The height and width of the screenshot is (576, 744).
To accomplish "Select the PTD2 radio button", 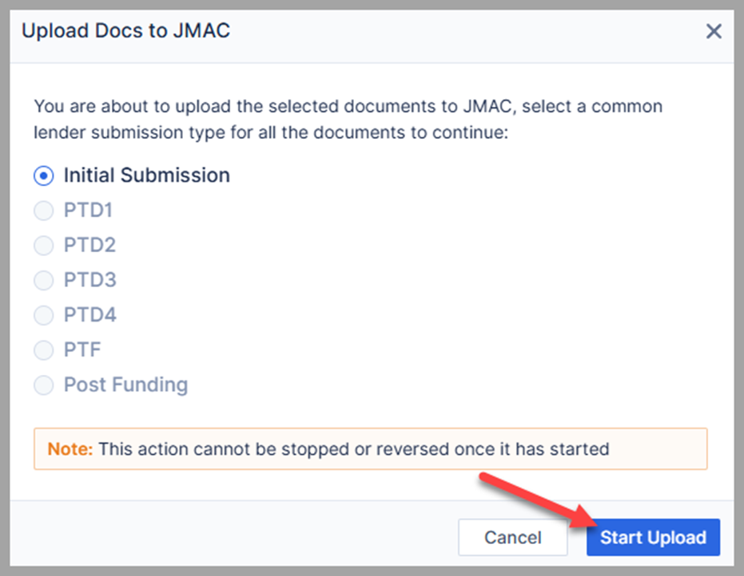I will pos(43,246).
